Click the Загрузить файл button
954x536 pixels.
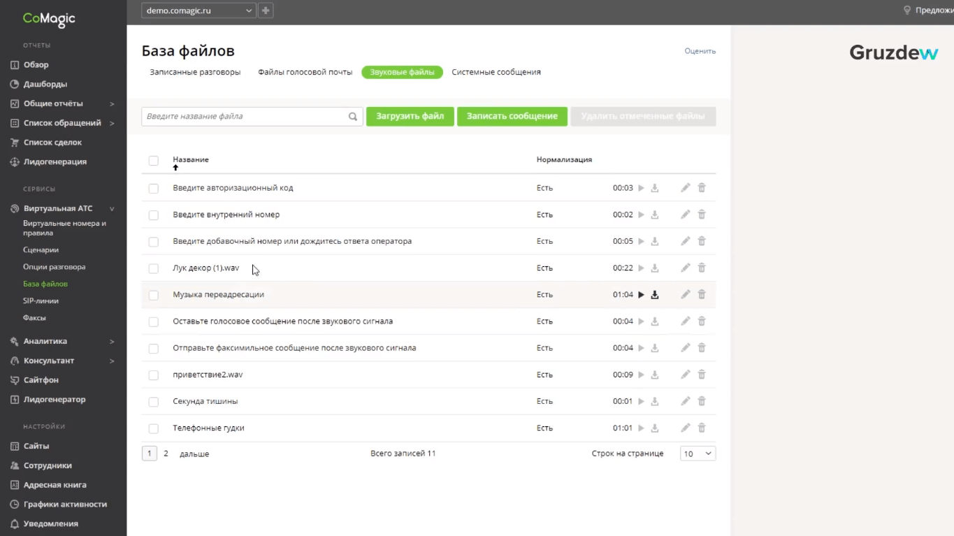pyautogui.click(x=410, y=117)
